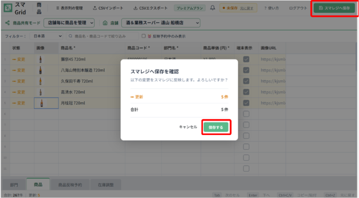Click the 商品共有モード share icon

(8, 23)
